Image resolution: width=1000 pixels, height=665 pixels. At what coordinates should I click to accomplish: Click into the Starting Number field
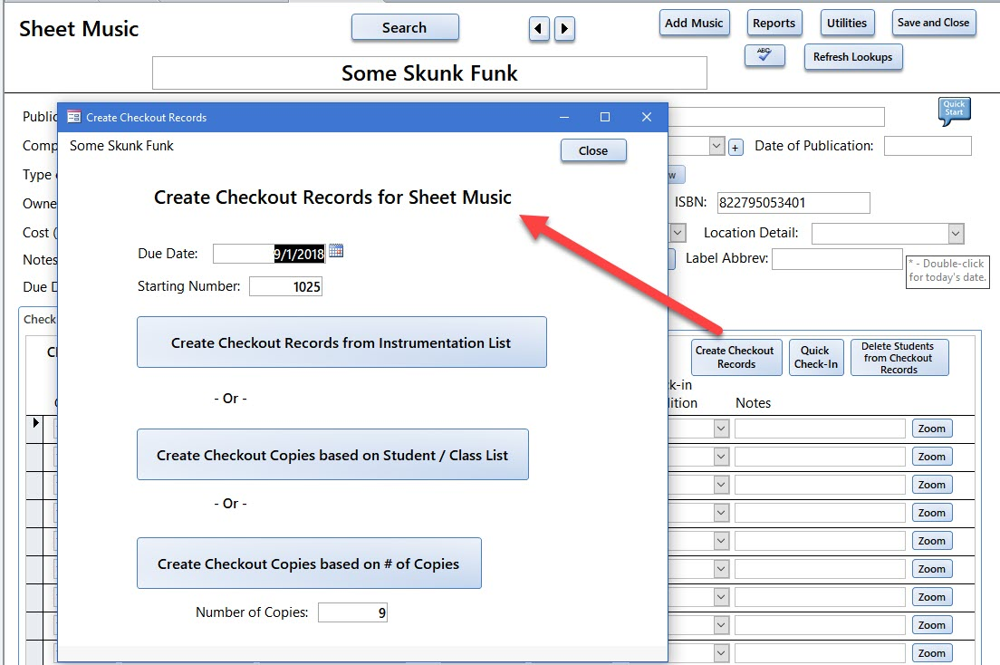tap(285, 287)
